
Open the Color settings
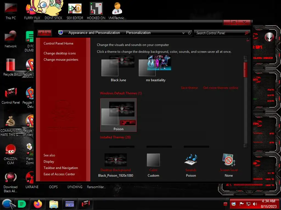(x=153, y=165)
